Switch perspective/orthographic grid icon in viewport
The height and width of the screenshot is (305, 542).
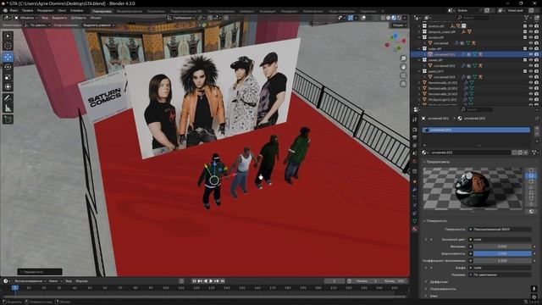point(403,84)
